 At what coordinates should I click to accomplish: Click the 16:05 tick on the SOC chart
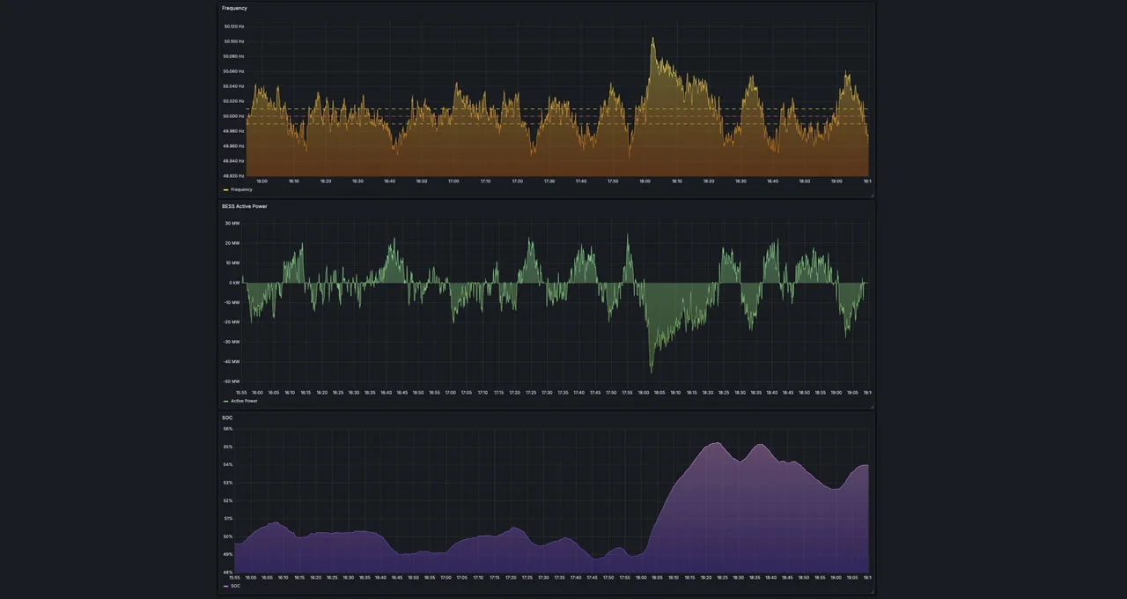click(267, 578)
